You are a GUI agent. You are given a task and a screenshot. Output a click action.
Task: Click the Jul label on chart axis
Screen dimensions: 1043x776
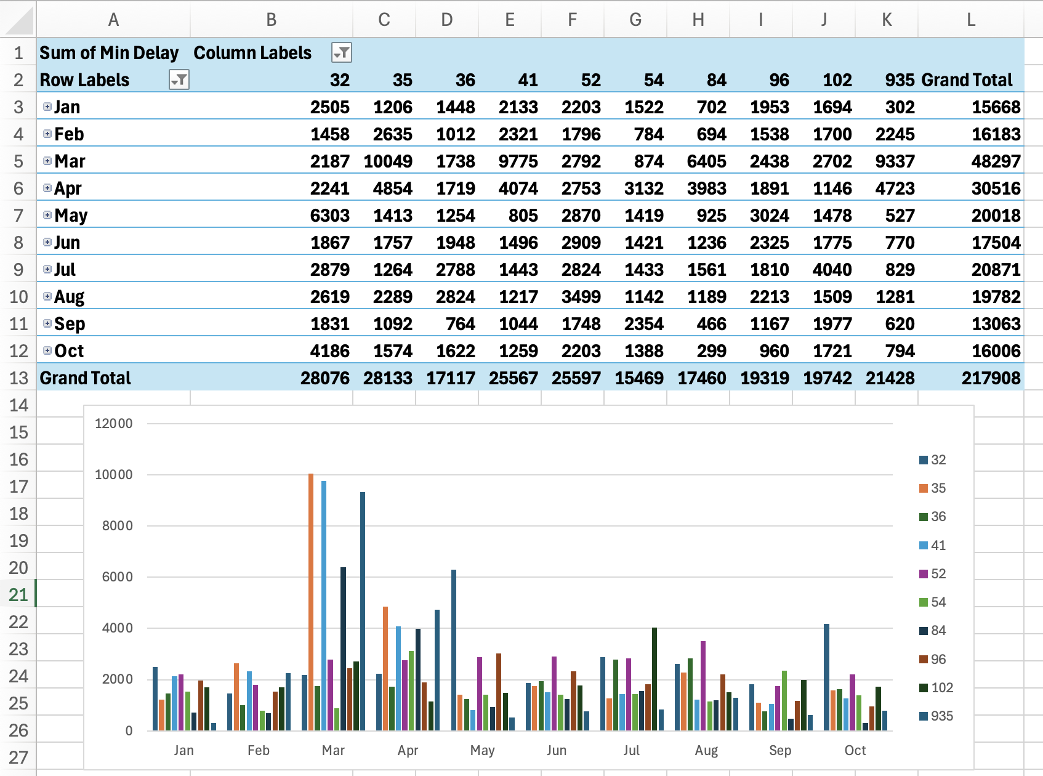pos(631,750)
